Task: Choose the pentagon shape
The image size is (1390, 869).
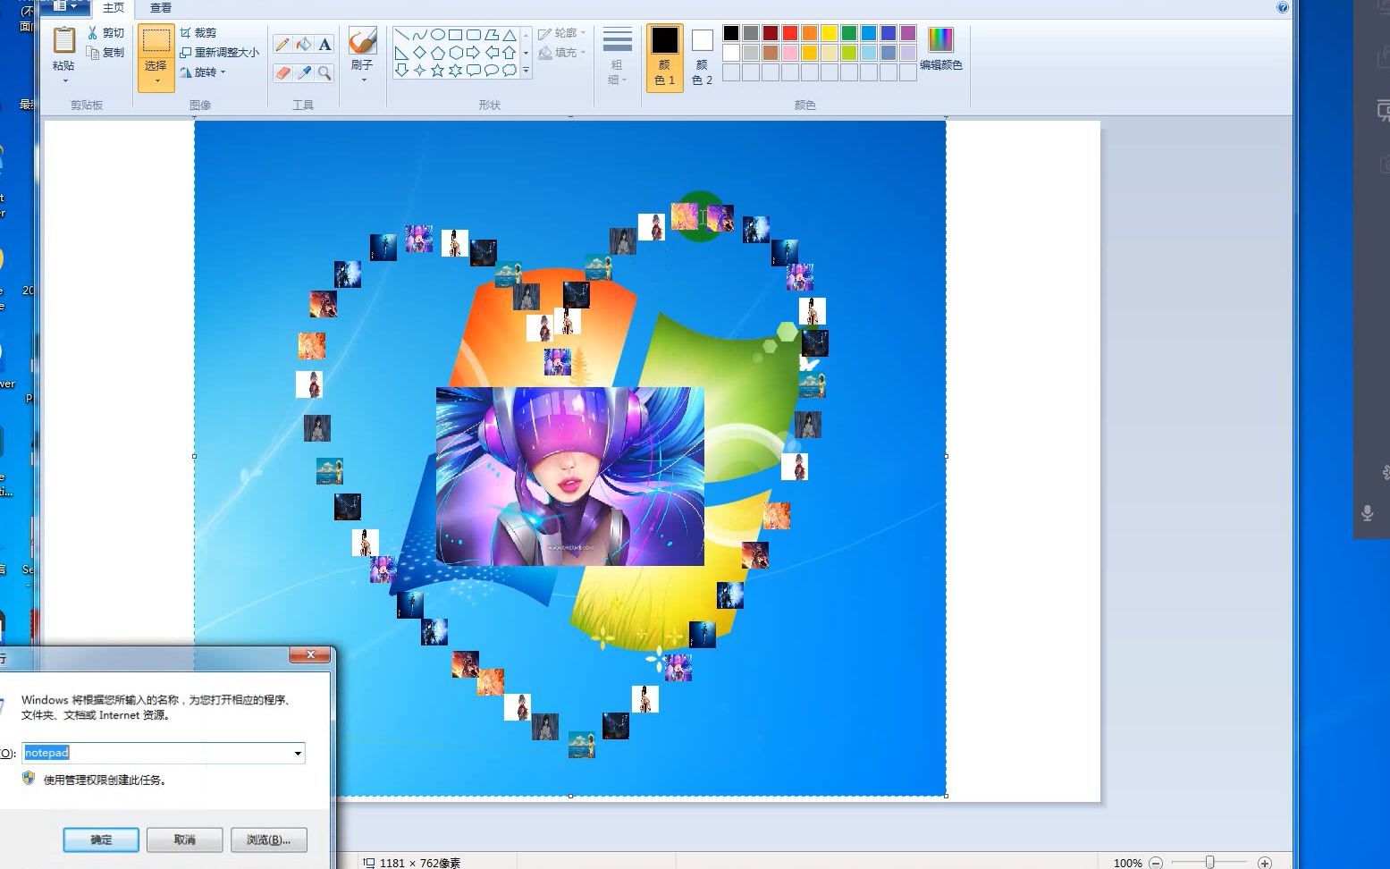Action: 437,53
